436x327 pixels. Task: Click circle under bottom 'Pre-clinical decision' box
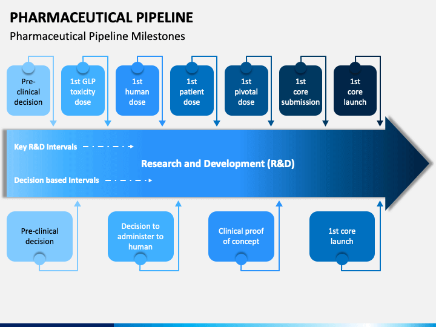pyautogui.click(x=40, y=259)
